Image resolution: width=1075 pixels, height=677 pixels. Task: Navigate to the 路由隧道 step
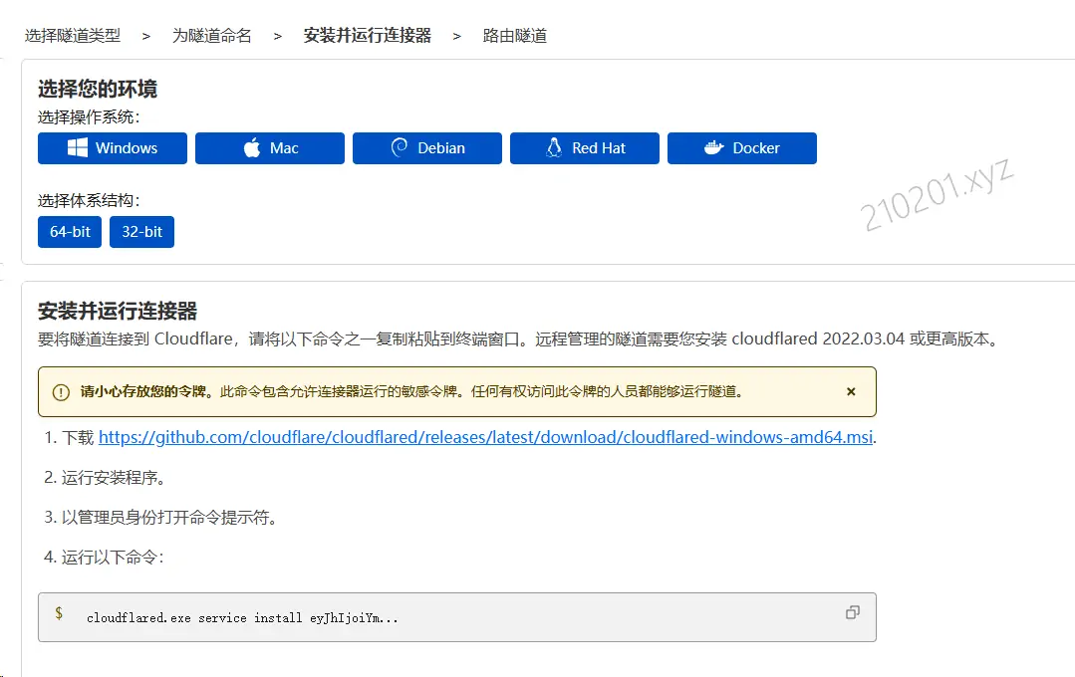pyautogui.click(x=515, y=34)
